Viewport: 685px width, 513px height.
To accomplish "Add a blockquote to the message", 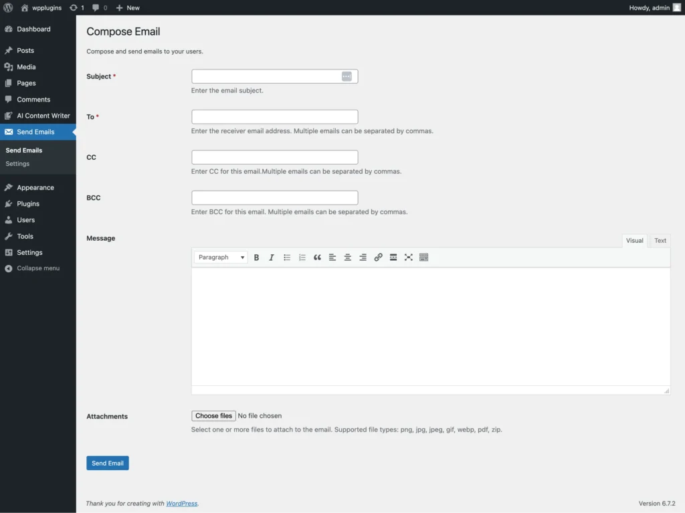I will click(317, 258).
